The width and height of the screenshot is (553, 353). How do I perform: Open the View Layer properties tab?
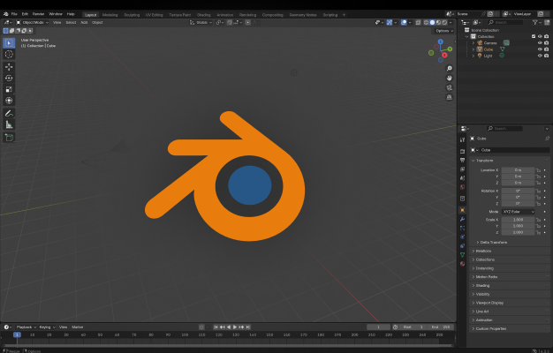(462, 169)
